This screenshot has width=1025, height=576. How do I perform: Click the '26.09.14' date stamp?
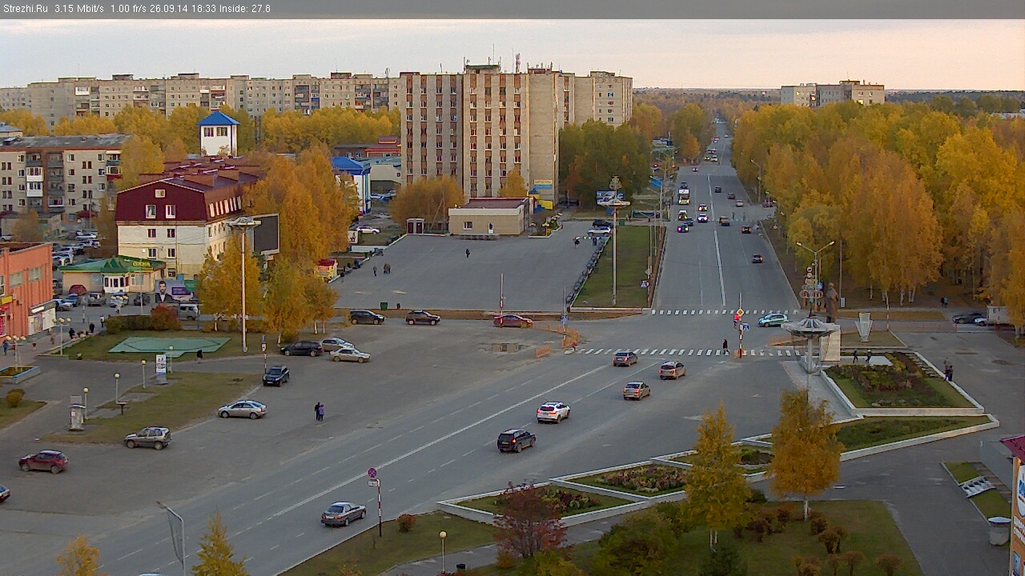pyautogui.click(x=167, y=9)
